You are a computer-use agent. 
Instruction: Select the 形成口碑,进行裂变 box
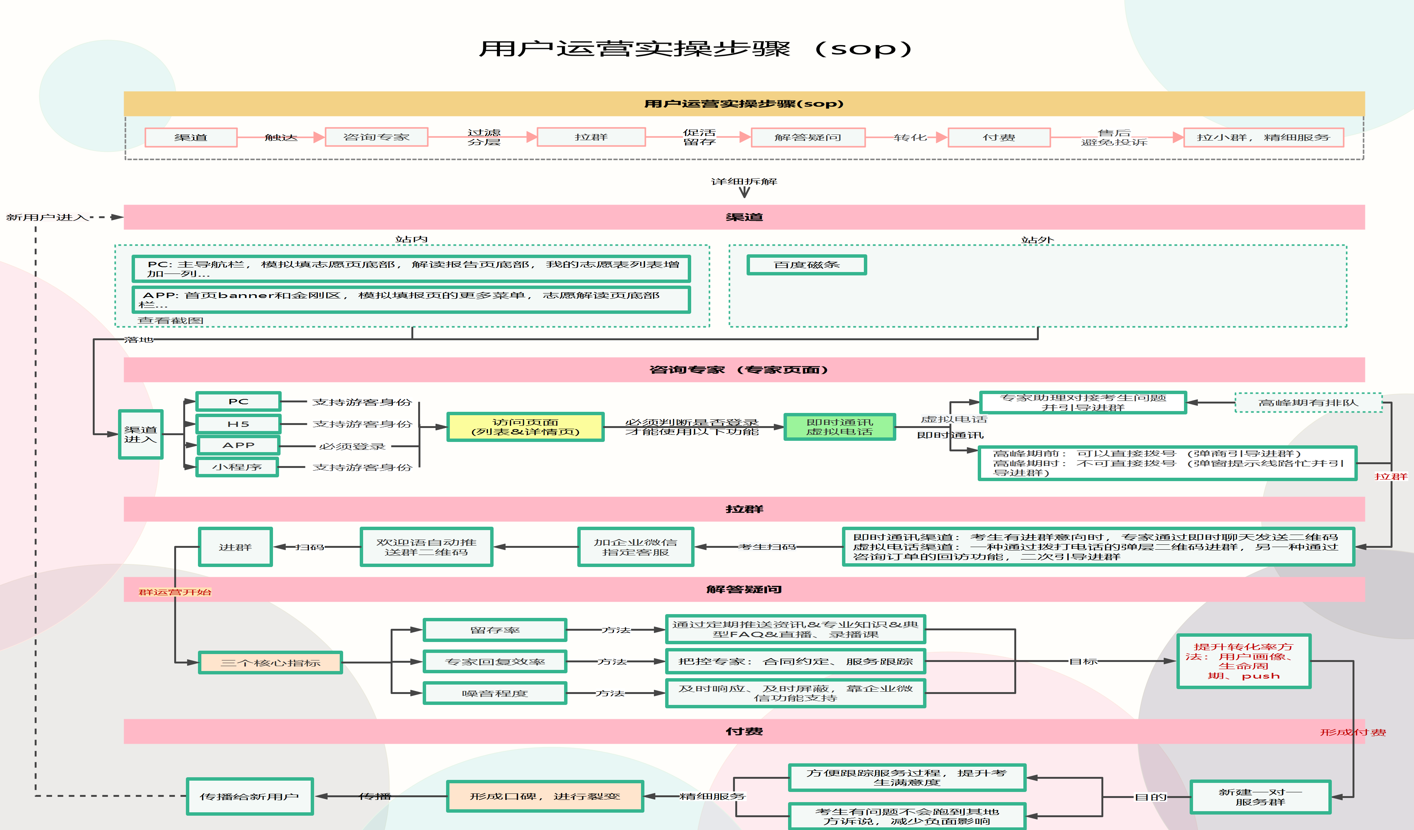tap(545, 796)
